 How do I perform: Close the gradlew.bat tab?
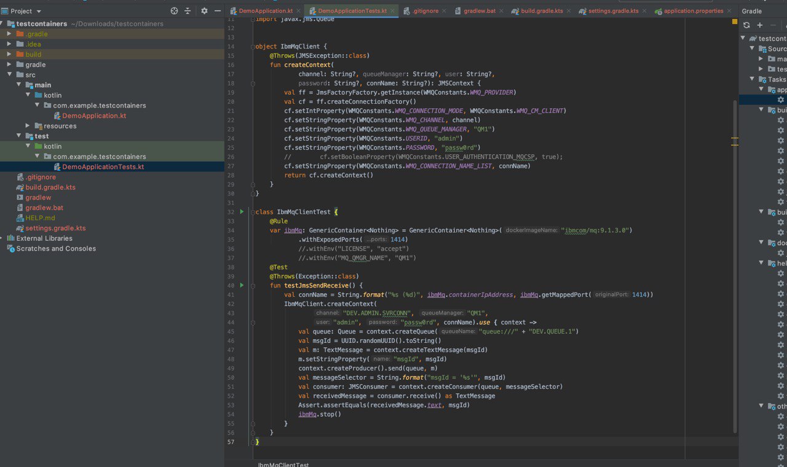pos(502,11)
